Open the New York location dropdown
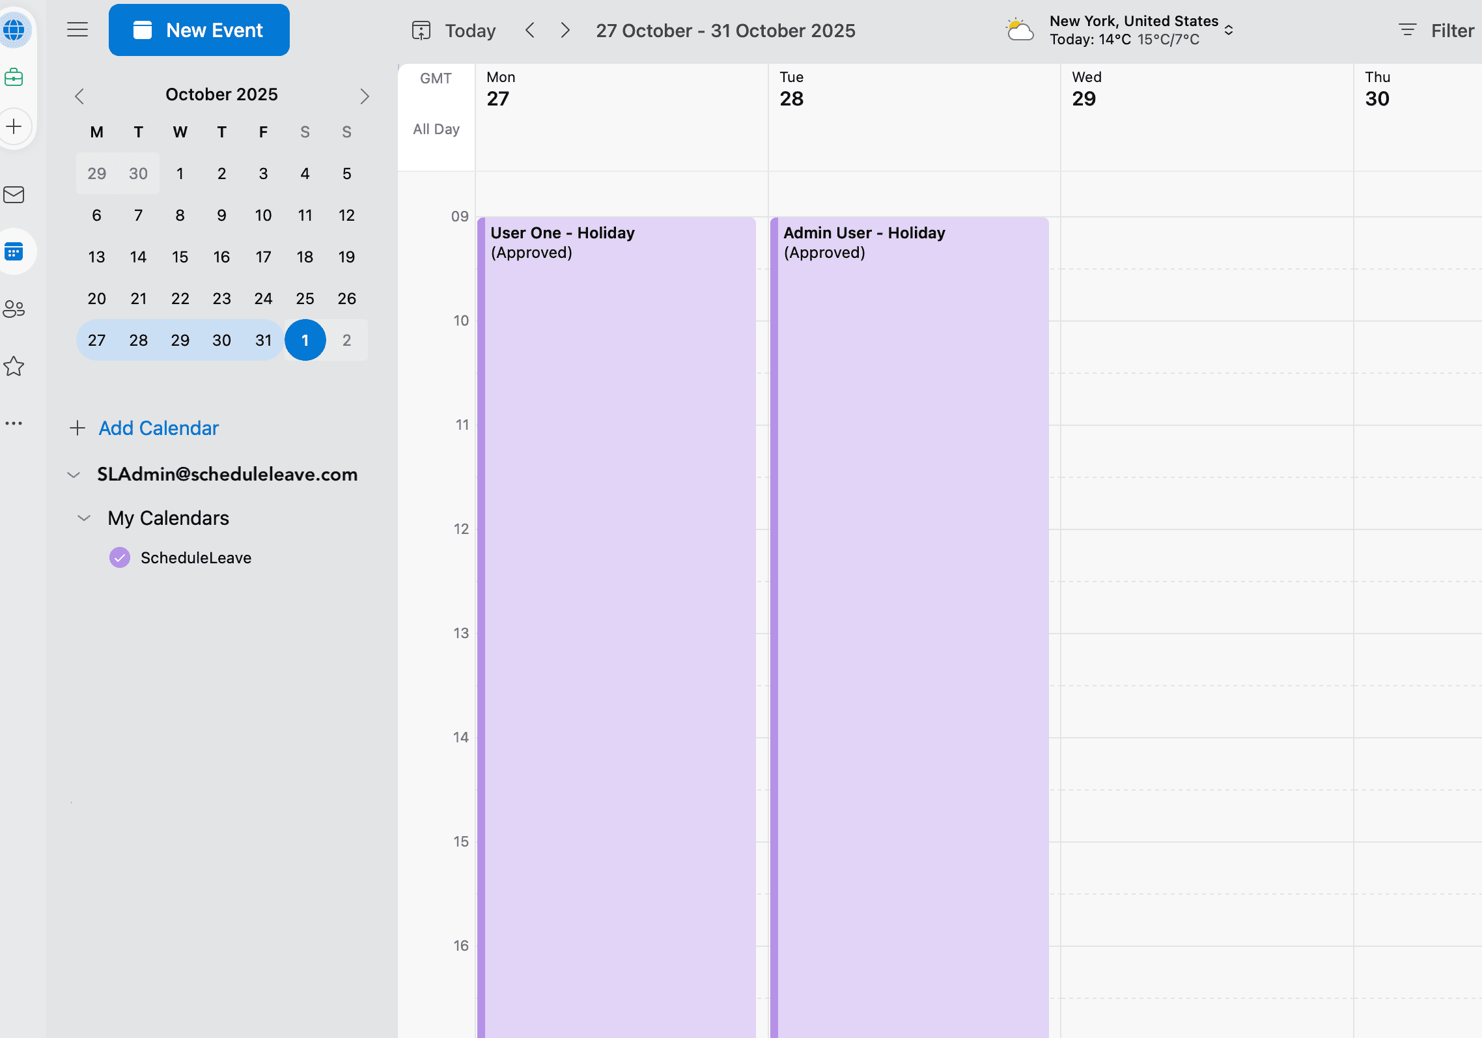This screenshot has height=1038, width=1482. (1228, 31)
